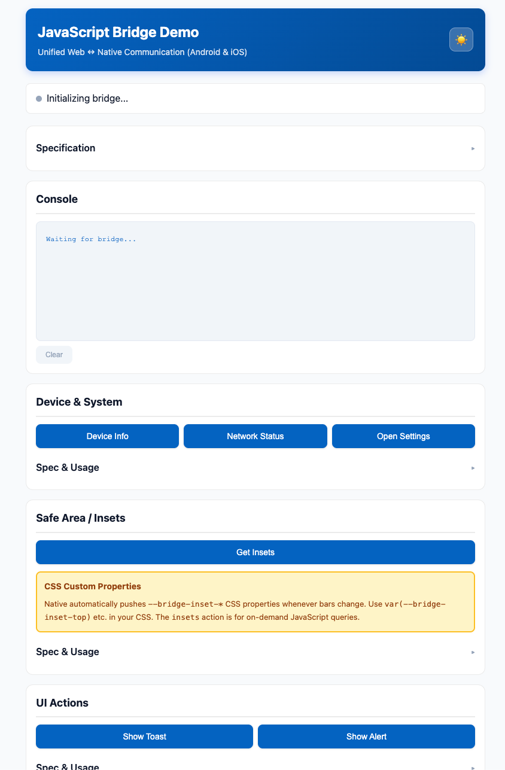Click inside the console log area
Screen dimensions: 505x770
pyautogui.click(x=255, y=281)
